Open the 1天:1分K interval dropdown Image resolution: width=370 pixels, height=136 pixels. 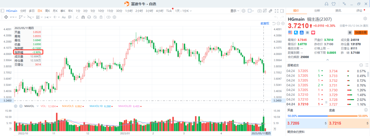point(183,11)
